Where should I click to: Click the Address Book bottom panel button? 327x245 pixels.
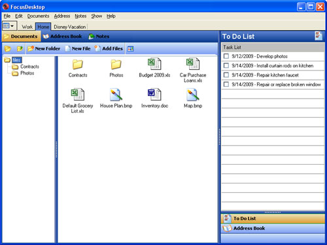point(273,228)
